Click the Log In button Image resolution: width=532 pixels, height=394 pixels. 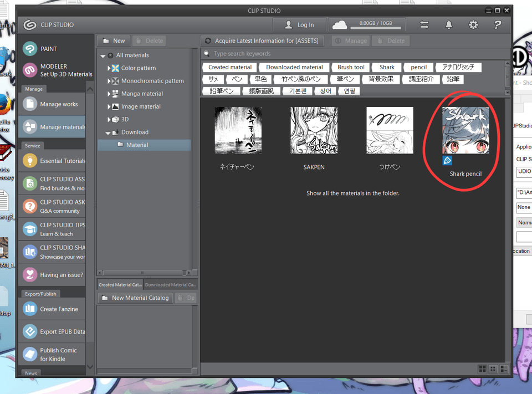click(300, 25)
